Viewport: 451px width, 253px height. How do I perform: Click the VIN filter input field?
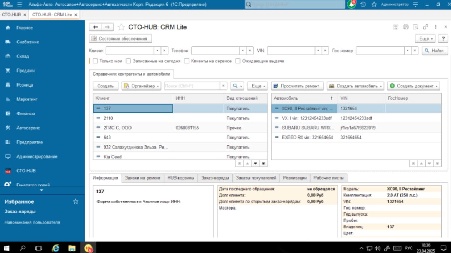point(291,51)
